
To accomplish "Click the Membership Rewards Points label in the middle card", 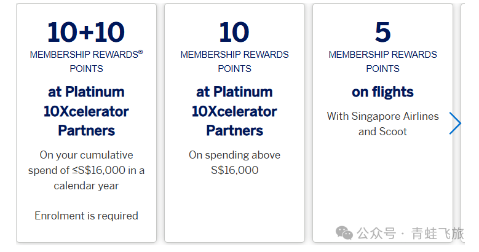I will click(234, 61).
